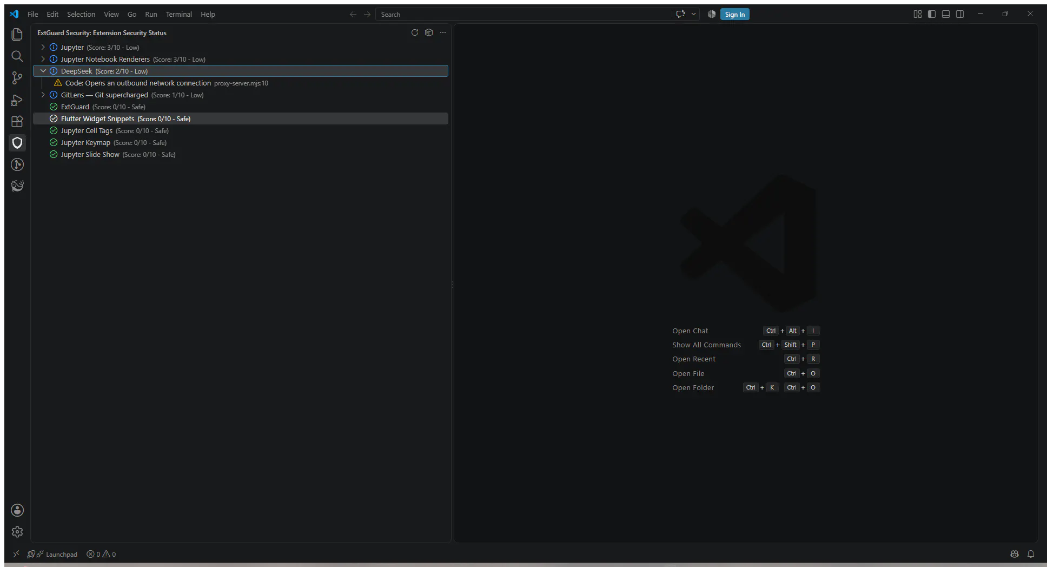This screenshot has width=1047, height=567.
Task: Expand the Jupyter extension entry
Action: (x=43, y=47)
